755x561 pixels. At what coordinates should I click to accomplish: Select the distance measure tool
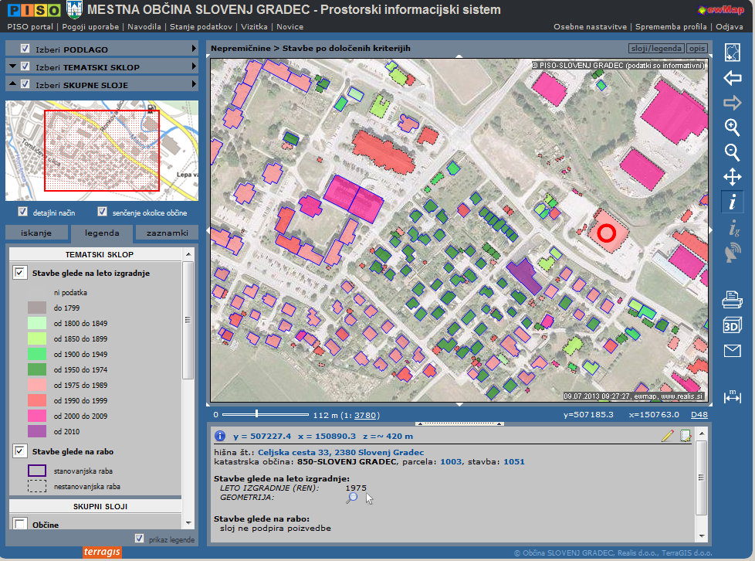732,397
